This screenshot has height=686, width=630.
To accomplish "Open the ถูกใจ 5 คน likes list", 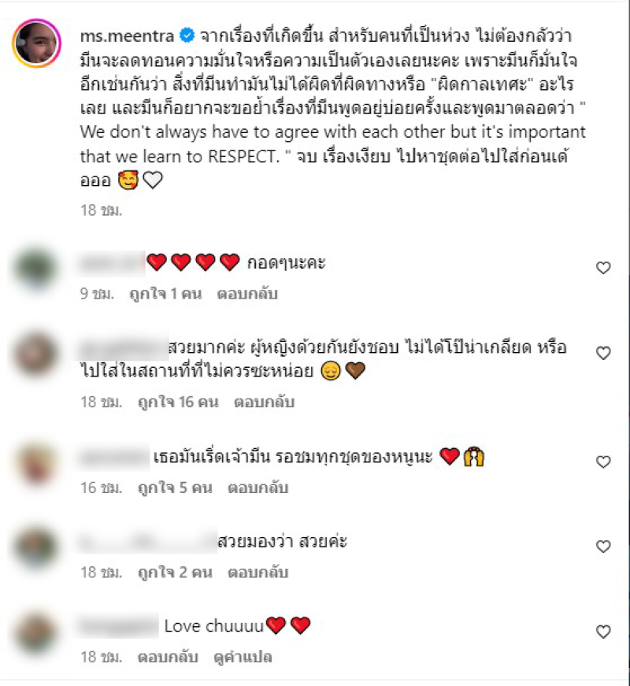I will [x=175, y=488].
